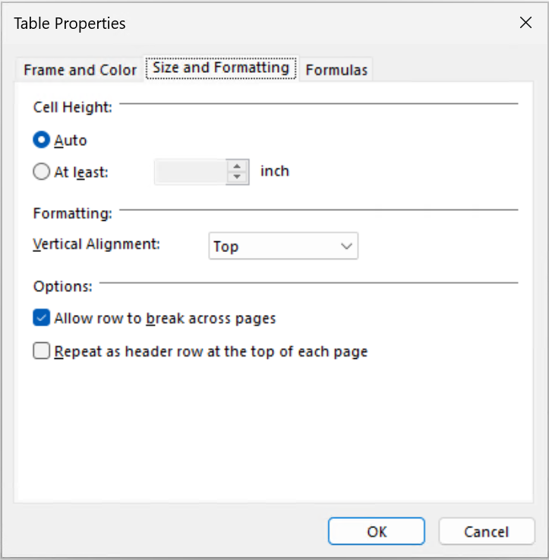Click the At least height input field
The height and width of the screenshot is (560, 549).
point(191,172)
